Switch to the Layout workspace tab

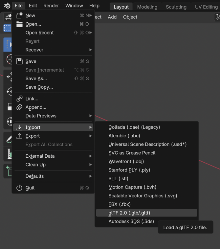[121, 7]
